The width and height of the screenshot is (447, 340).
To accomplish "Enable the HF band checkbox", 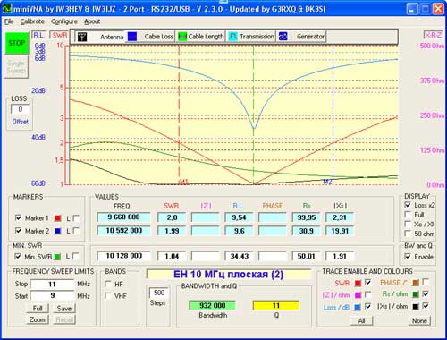I will [x=108, y=284].
